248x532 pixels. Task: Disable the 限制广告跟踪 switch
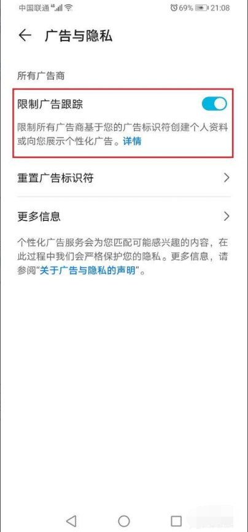[214, 103]
